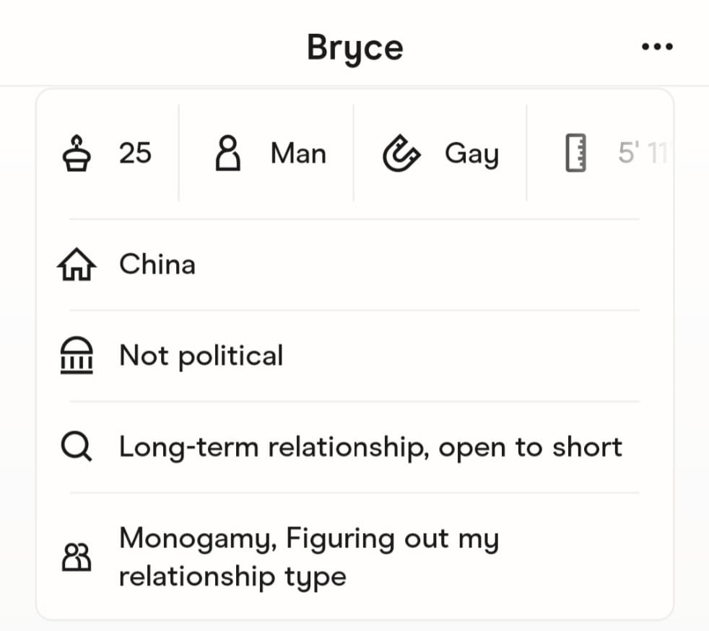Tap the Man gender label
This screenshot has height=631, width=709.
298,154
